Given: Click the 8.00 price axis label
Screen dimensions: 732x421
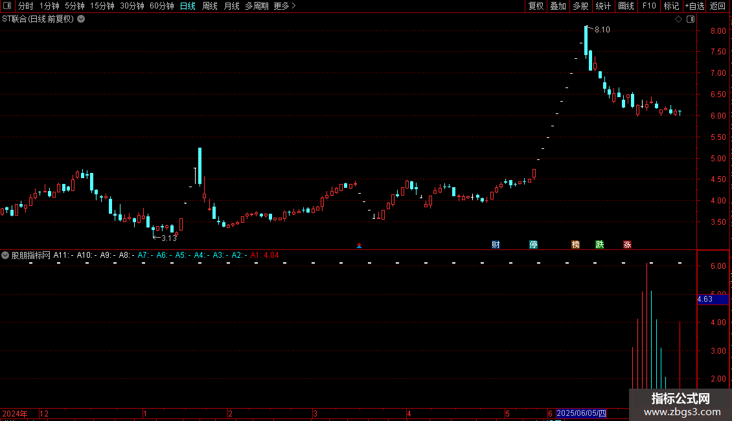Looking at the screenshot, I should pos(718,31).
